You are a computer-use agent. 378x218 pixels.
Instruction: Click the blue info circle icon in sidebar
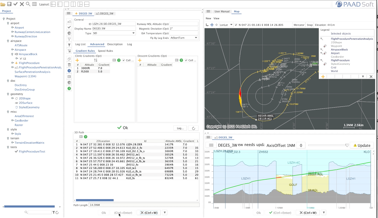click(69, 71)
